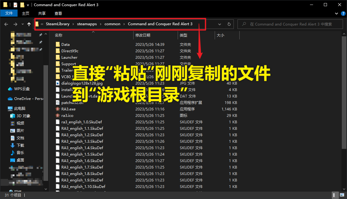Image resolution: width=347 pixels, height=199 pixels.
Task: Open the 共享 ribbon tab
Action: tap(42, 13)
